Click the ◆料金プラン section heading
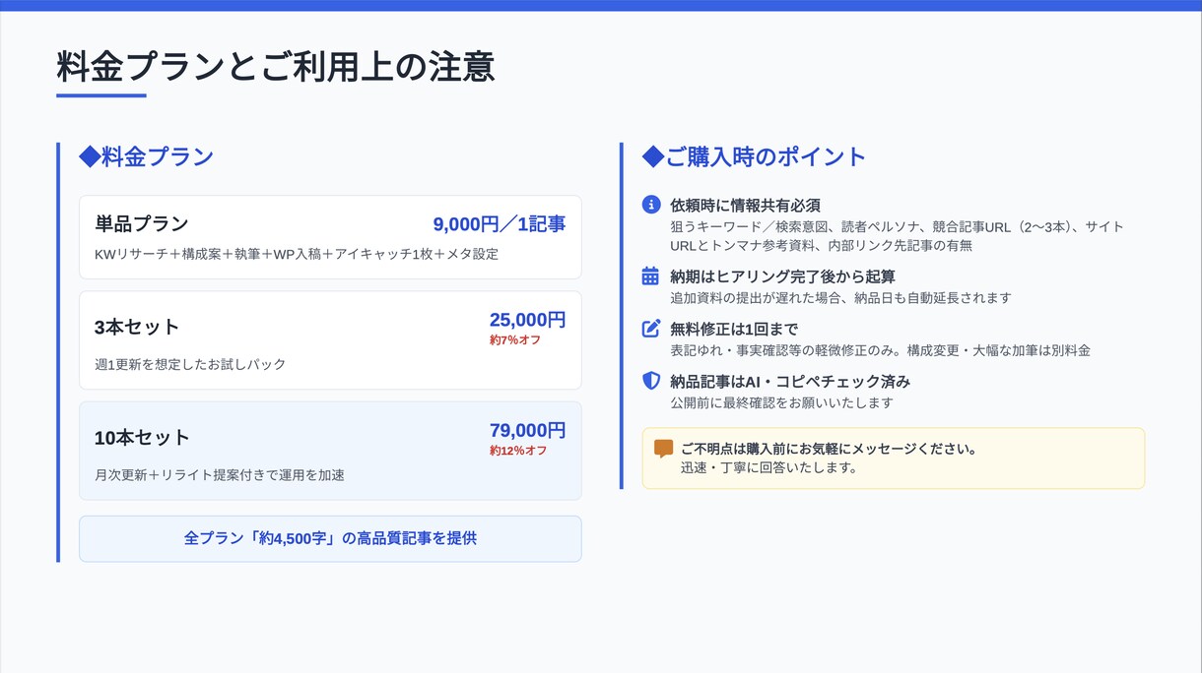This screenshot has height=673, width=1202. (147, 156)
